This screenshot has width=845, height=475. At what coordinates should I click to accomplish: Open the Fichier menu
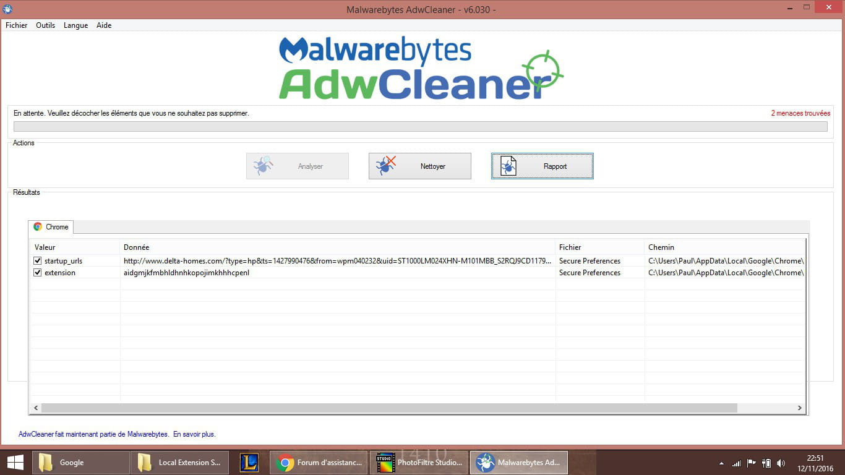(17, 25)
